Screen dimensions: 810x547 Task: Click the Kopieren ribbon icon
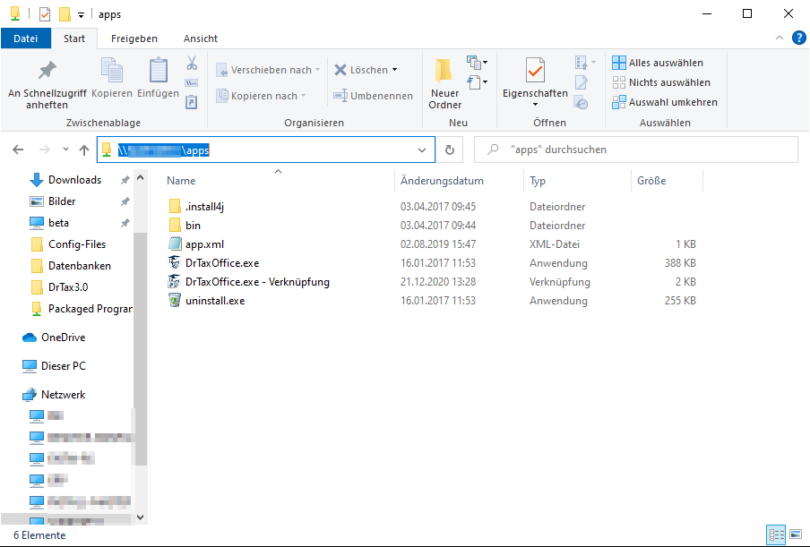112,71
